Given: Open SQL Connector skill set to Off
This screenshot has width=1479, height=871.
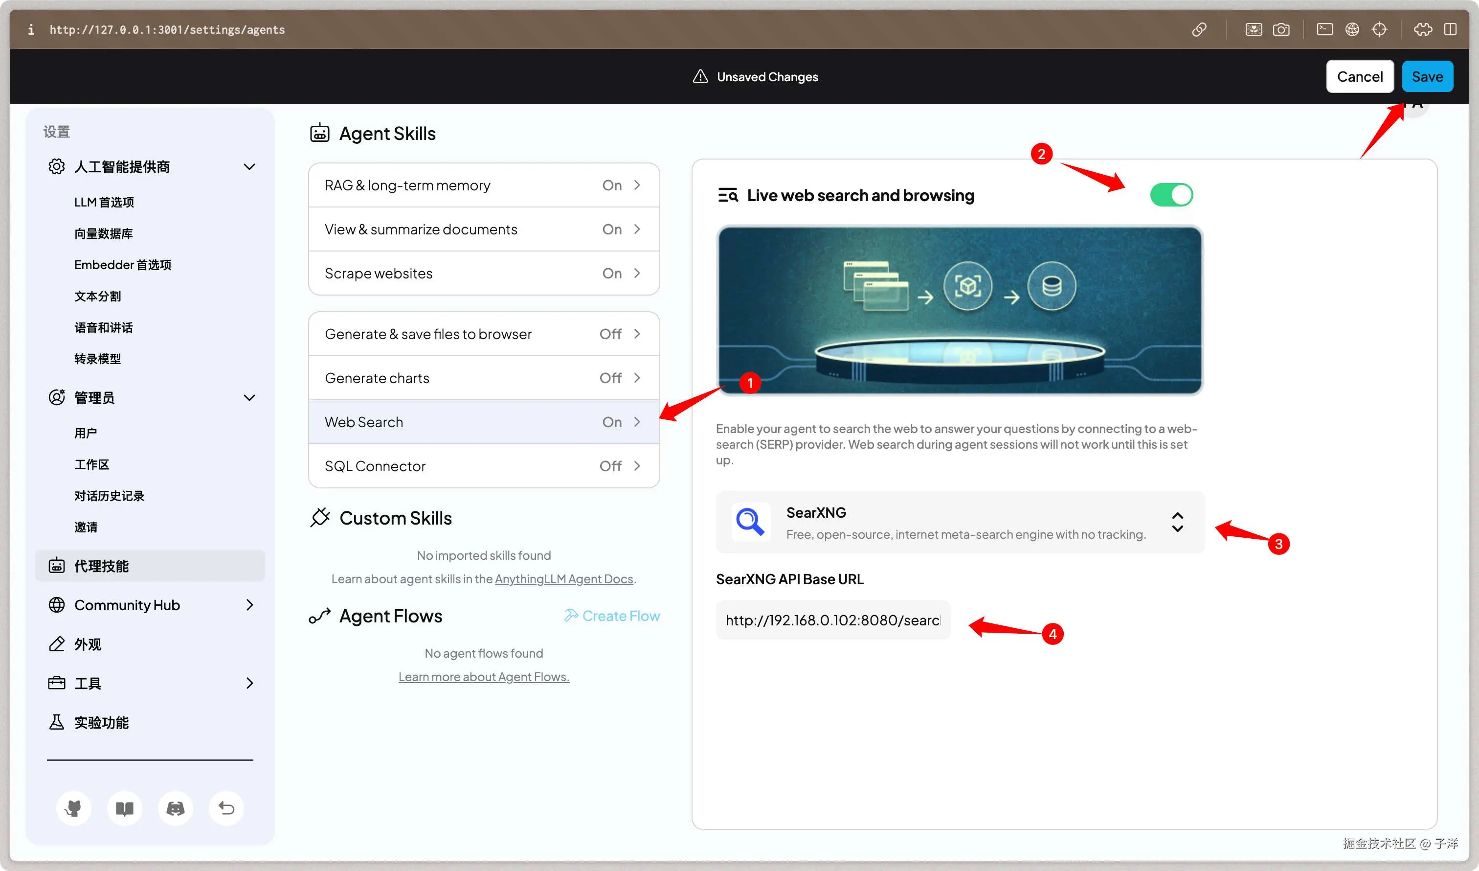Looking at the screenshot, I should 484,466.
